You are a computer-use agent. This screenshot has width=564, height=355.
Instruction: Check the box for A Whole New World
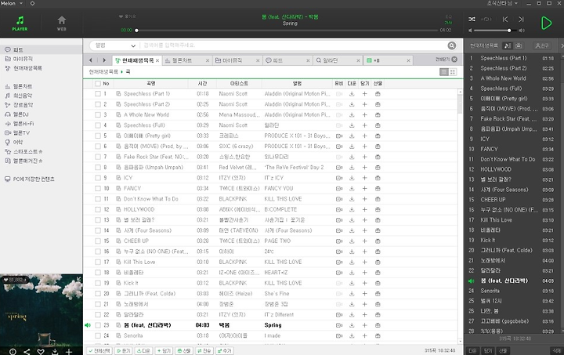point(98,114)
